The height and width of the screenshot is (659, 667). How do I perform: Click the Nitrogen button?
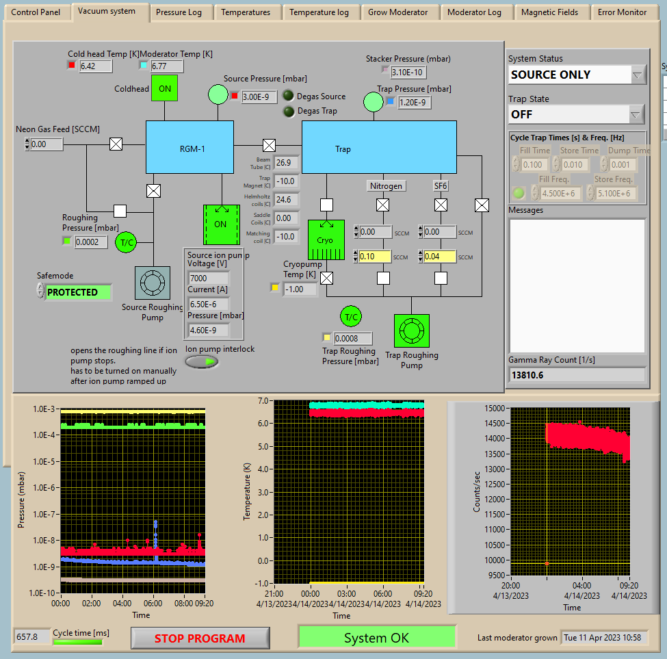386,185
